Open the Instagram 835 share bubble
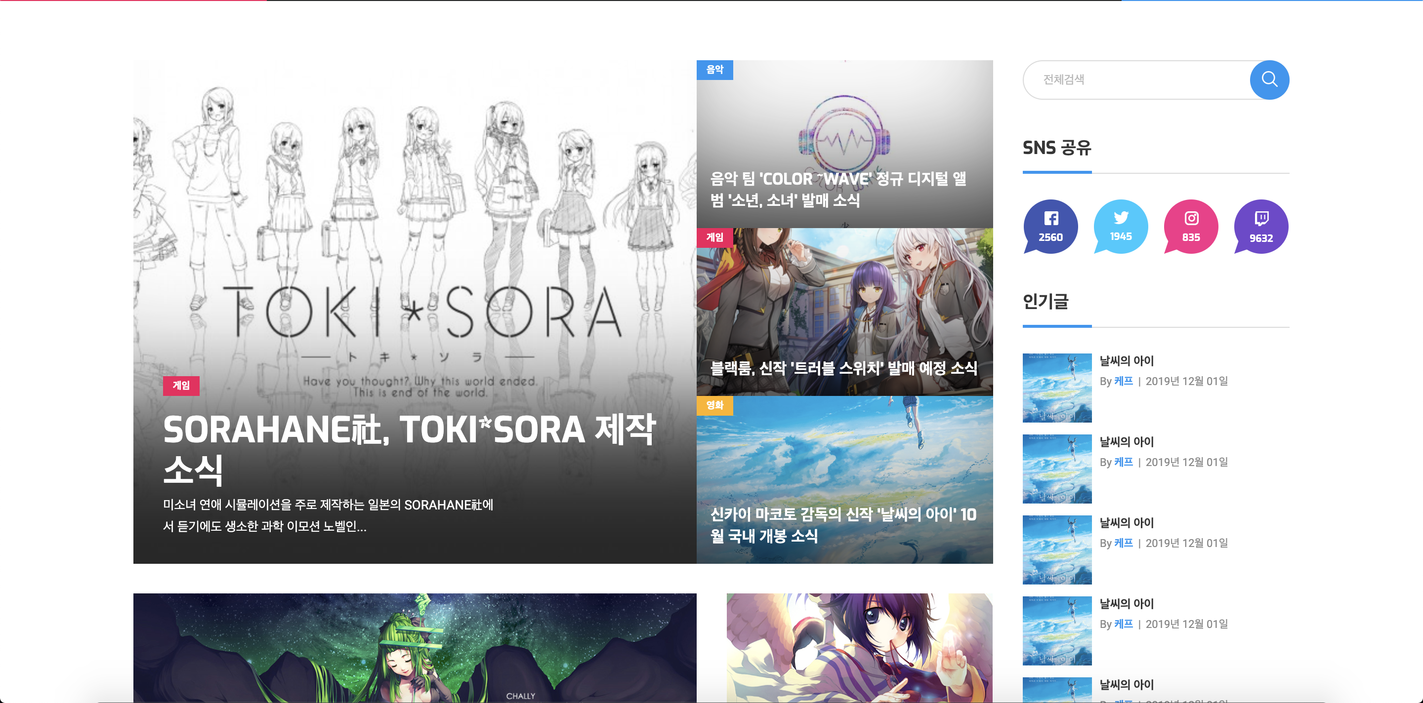Screen dimensions: 1423x703 (1190, 227)
